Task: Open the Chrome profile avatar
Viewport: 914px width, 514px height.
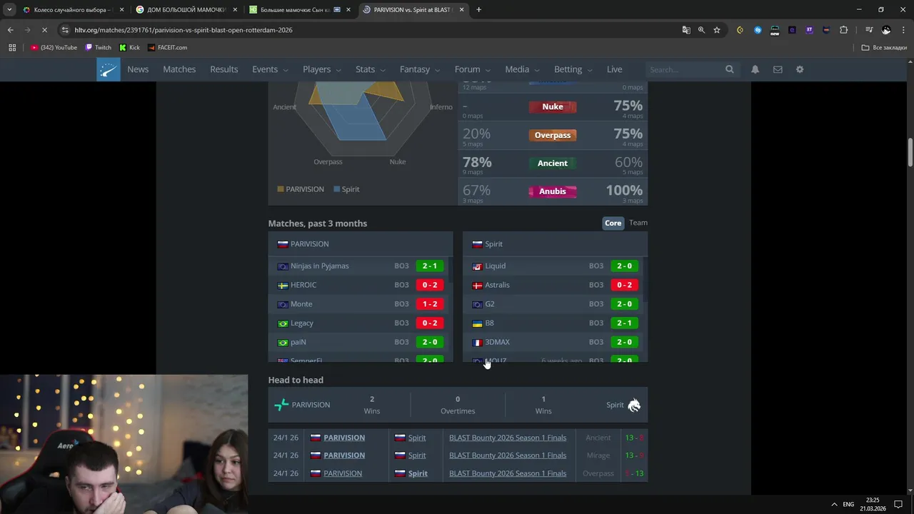Action: (x=886, y=30)
